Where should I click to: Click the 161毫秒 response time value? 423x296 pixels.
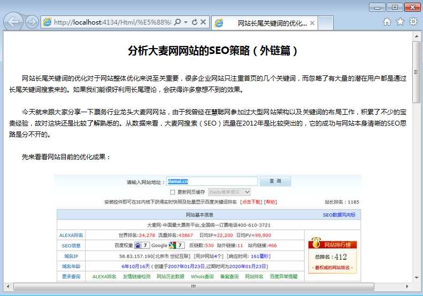coord(259,256)
